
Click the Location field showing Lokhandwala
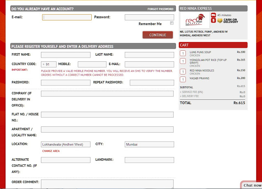click(65, 144)
